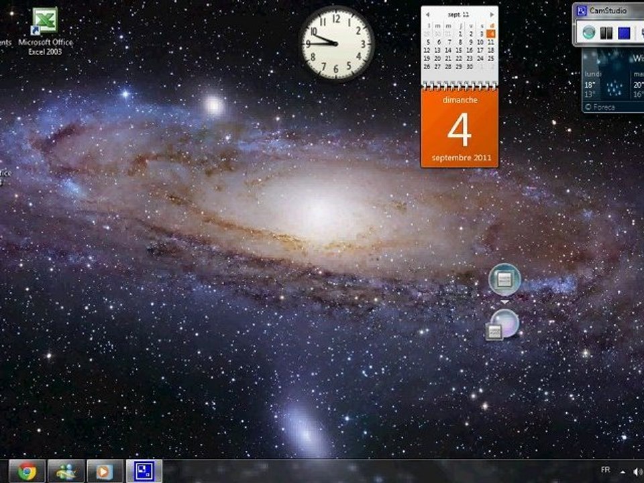Viewport: 644px width, 483px height.
Task: Click the "septembre 2011" label
Action: (462, 158)
